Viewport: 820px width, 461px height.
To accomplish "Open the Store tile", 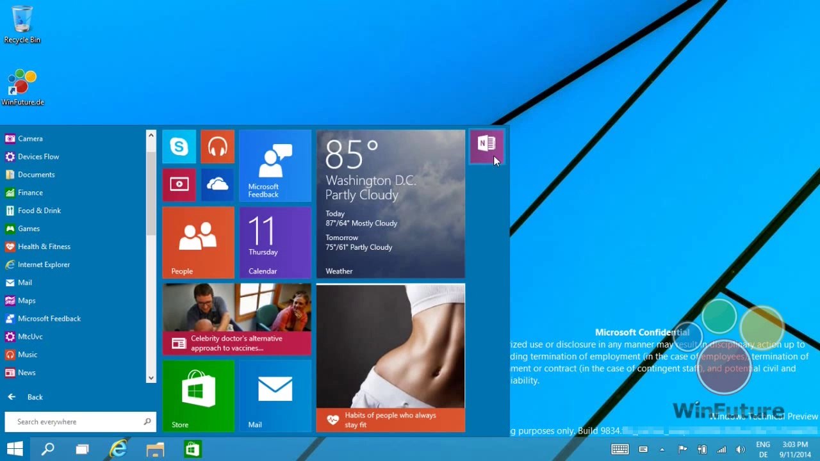I will [198, 396].
